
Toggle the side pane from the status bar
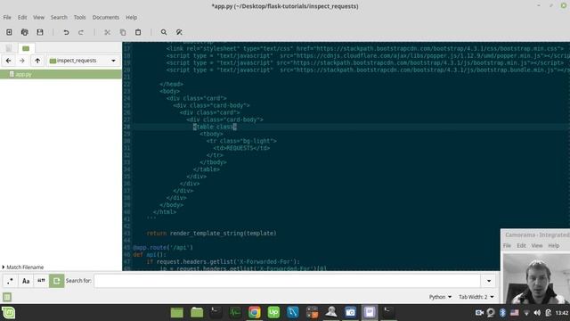[7, 297]
